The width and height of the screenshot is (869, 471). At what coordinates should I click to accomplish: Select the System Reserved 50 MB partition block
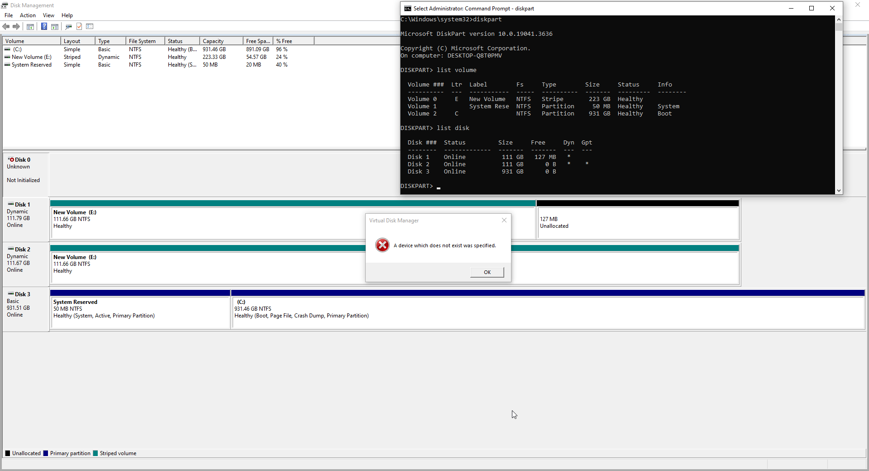pos(140,309)
